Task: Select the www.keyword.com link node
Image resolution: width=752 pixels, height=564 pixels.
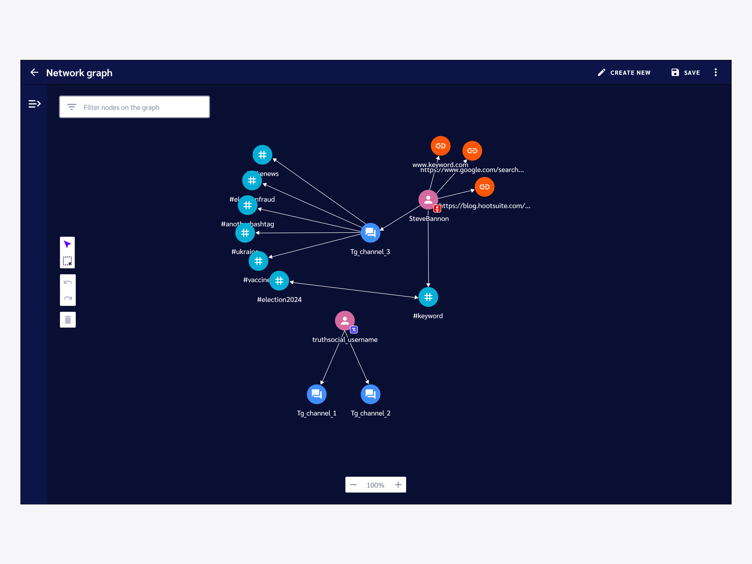Action: pyautogui.click(x=441, y=146)
